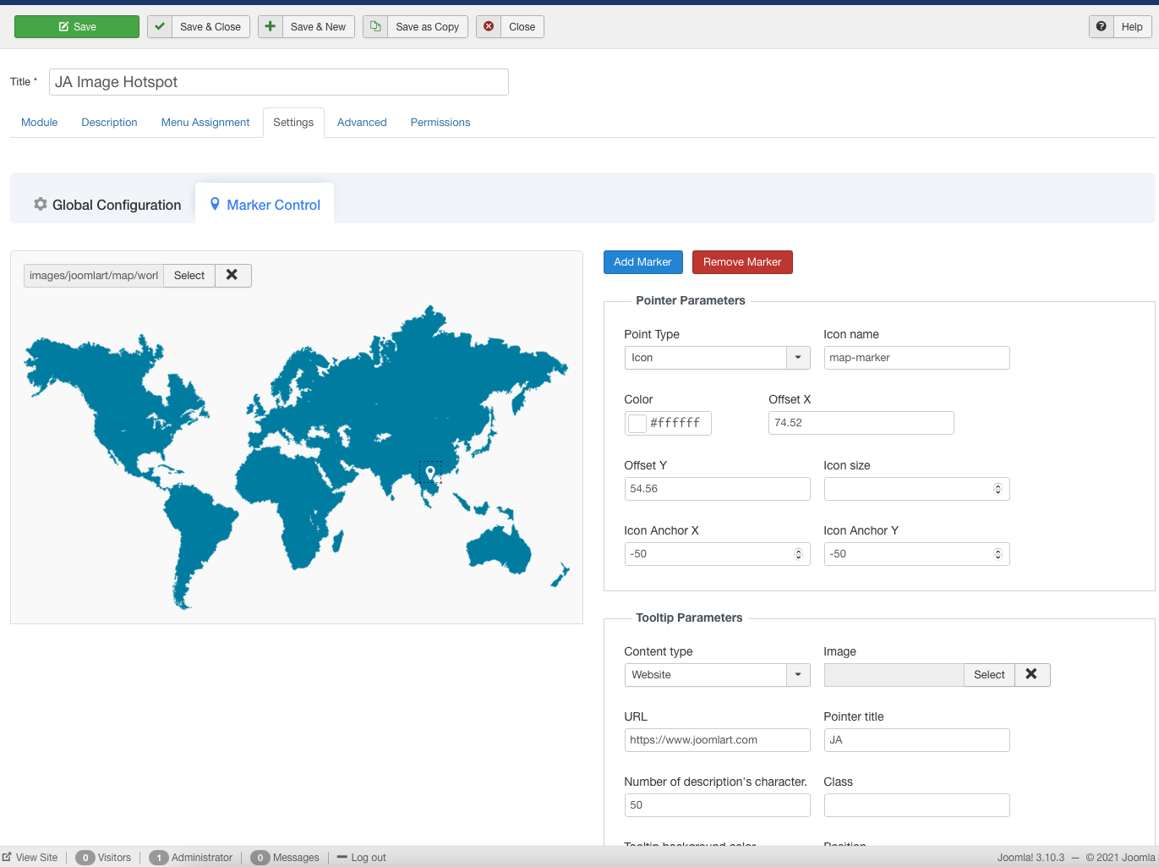
Task: Click the Save as Copy duplicate icon
Action: coord(375,27)
